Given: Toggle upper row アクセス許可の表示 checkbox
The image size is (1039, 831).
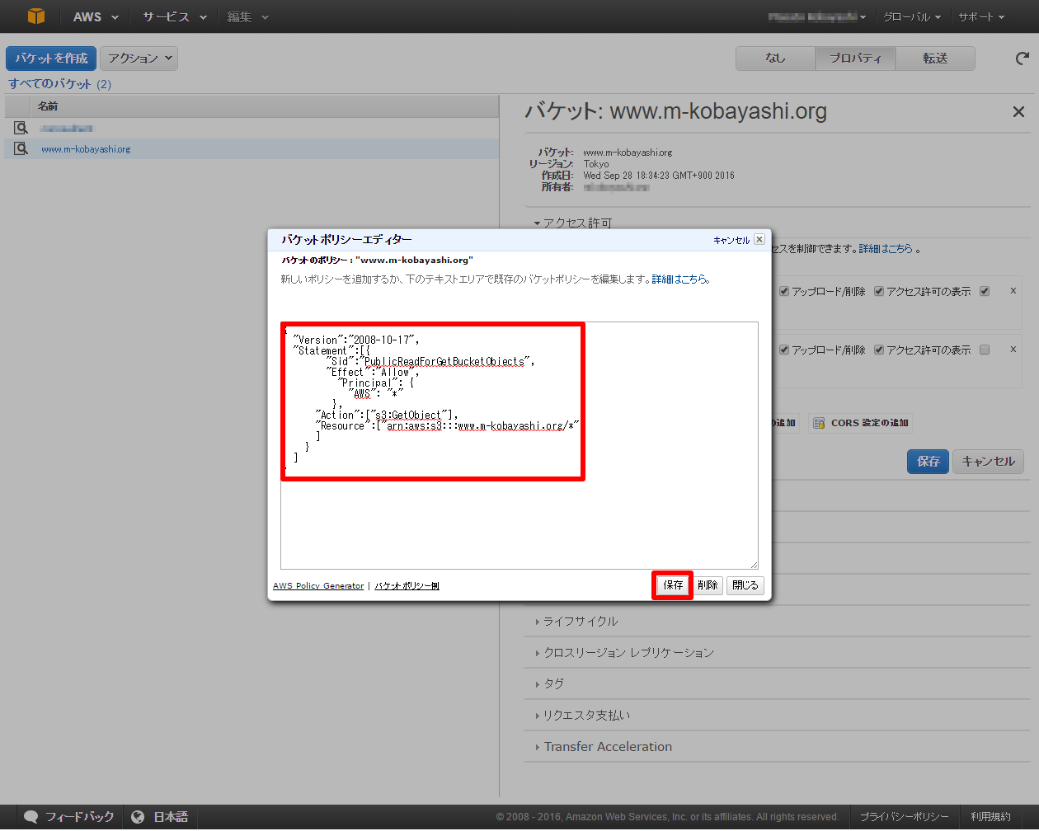Looking at the screenshot, I should (x=879, y=291).
